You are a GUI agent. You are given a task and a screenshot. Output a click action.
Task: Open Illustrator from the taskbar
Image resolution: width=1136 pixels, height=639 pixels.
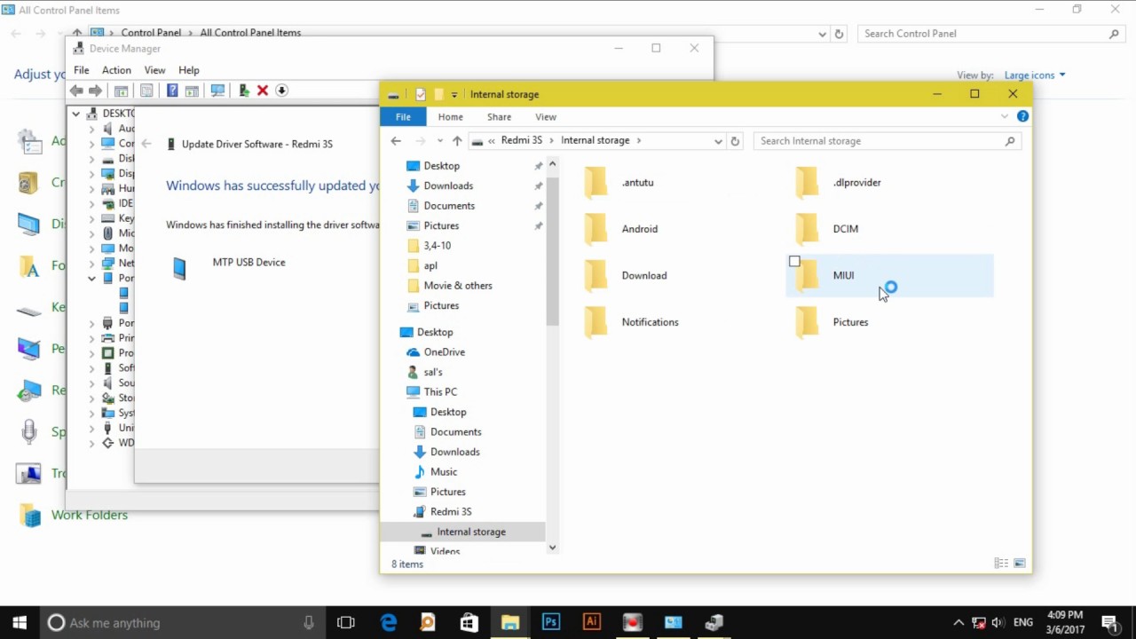point(591,622)
